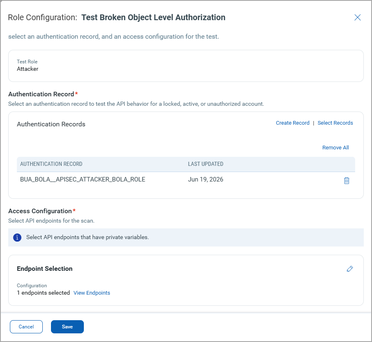This screenshot has height=342, width=372.
Task: Click the Test Role label
Action: coord(27,62)
